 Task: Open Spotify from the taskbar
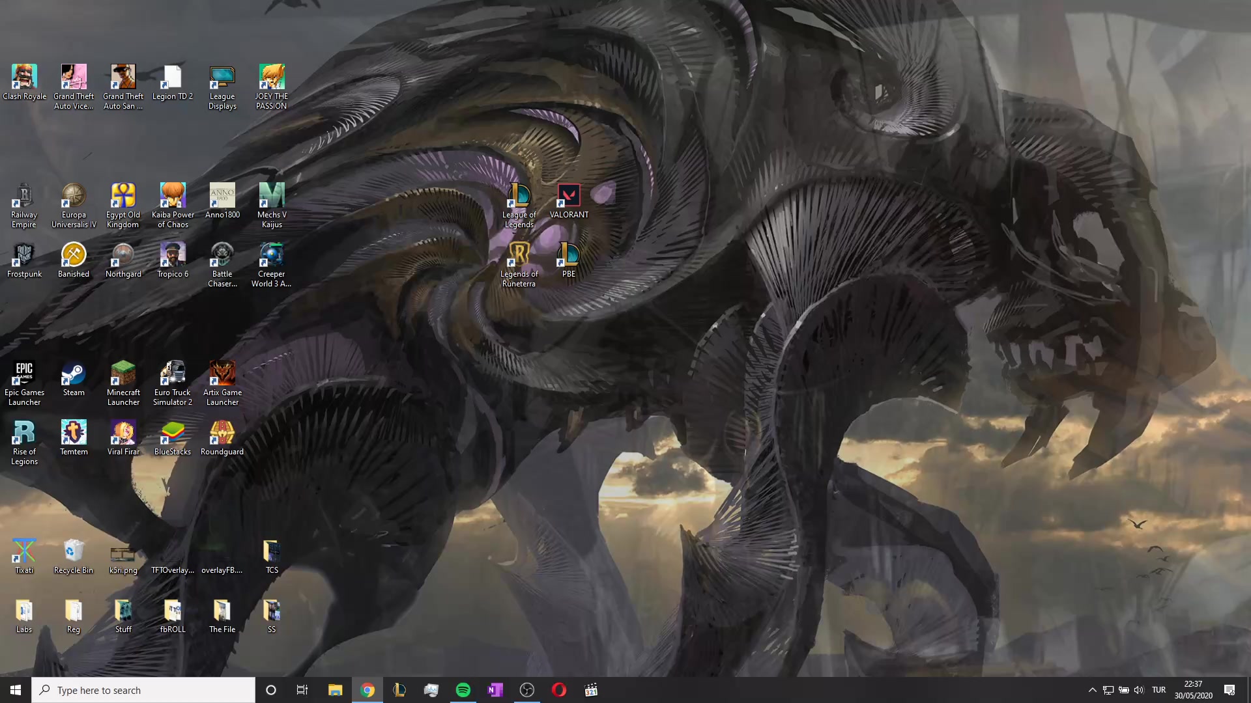(x=463, y=690)
